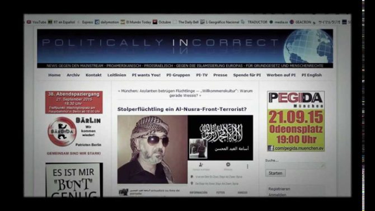Viewport: 375px width, 211px height.
Task: Open the YouTube bookmark
Action: click(x=36, y=22)
